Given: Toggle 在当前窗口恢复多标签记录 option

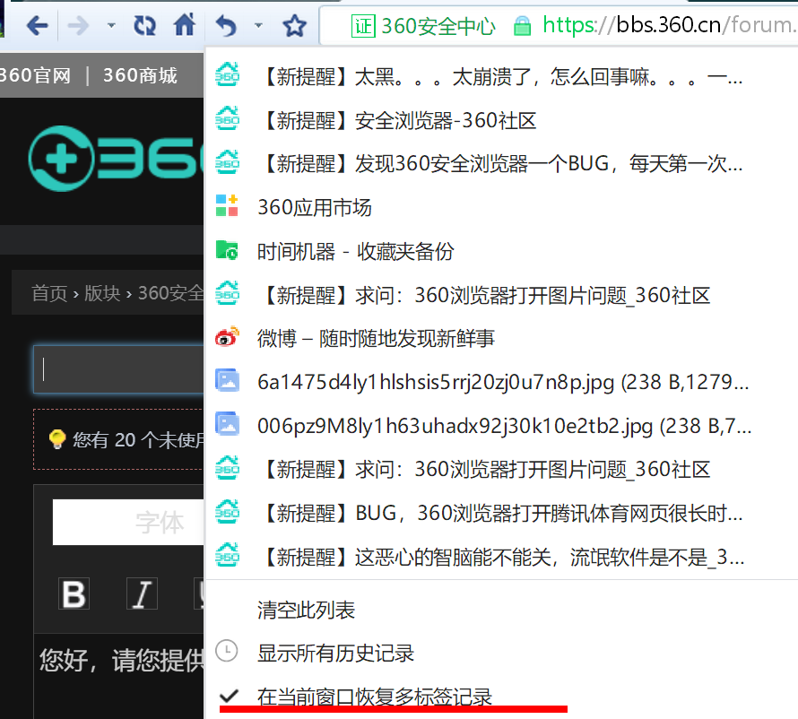Looking at the screenshot, I should point(375,696).
